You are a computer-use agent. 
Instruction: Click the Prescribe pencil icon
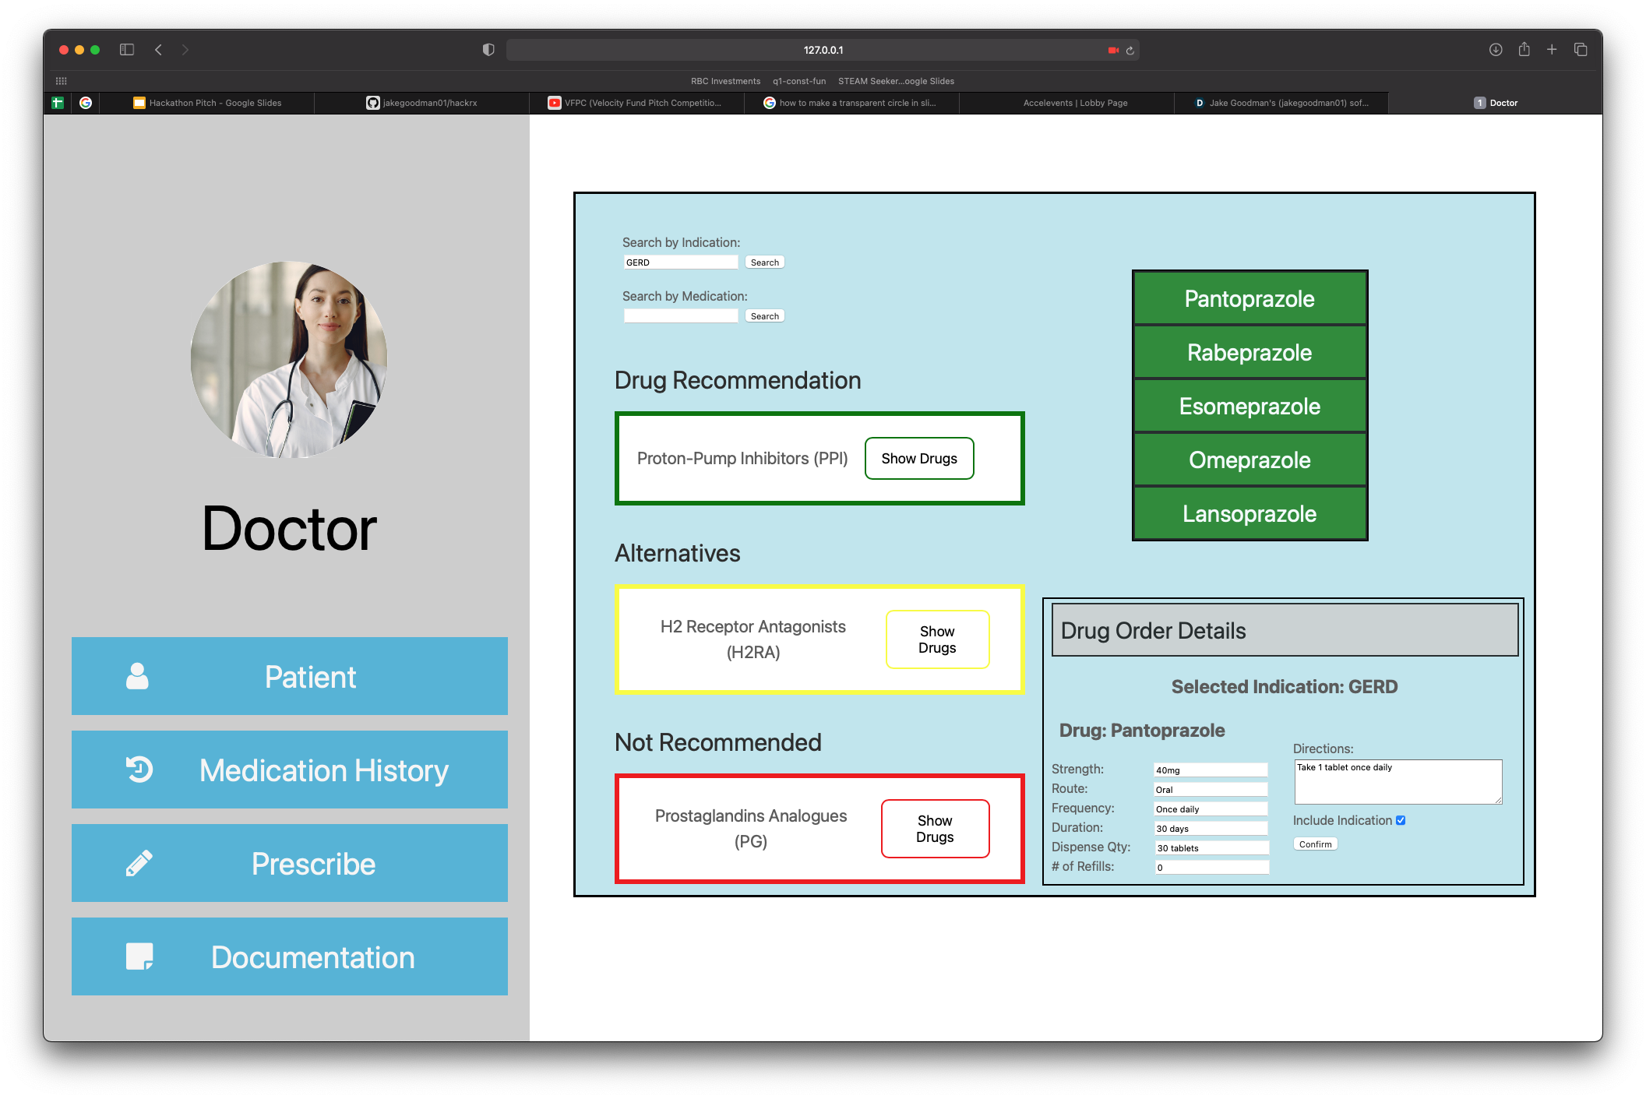(139, 863)
